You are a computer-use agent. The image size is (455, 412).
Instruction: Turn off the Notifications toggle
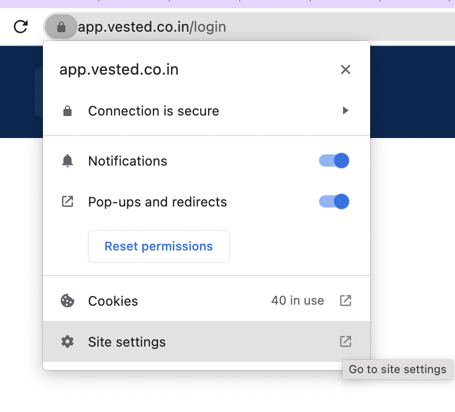tap(334, 161)
